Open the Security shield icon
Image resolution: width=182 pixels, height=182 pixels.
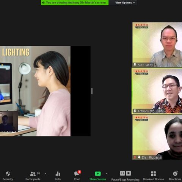[8, 174]
